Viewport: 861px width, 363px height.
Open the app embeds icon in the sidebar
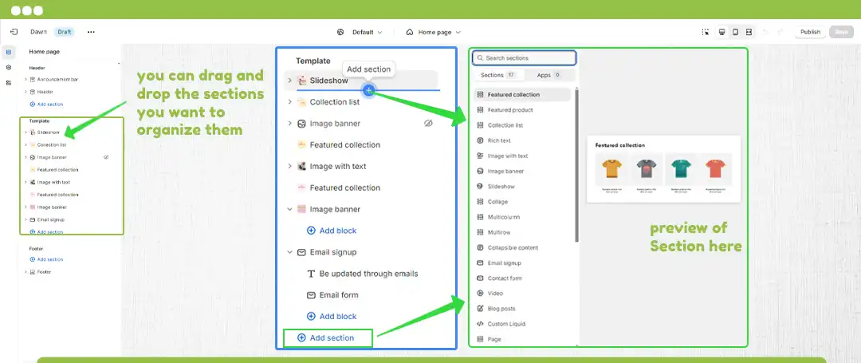pos(9,82)
